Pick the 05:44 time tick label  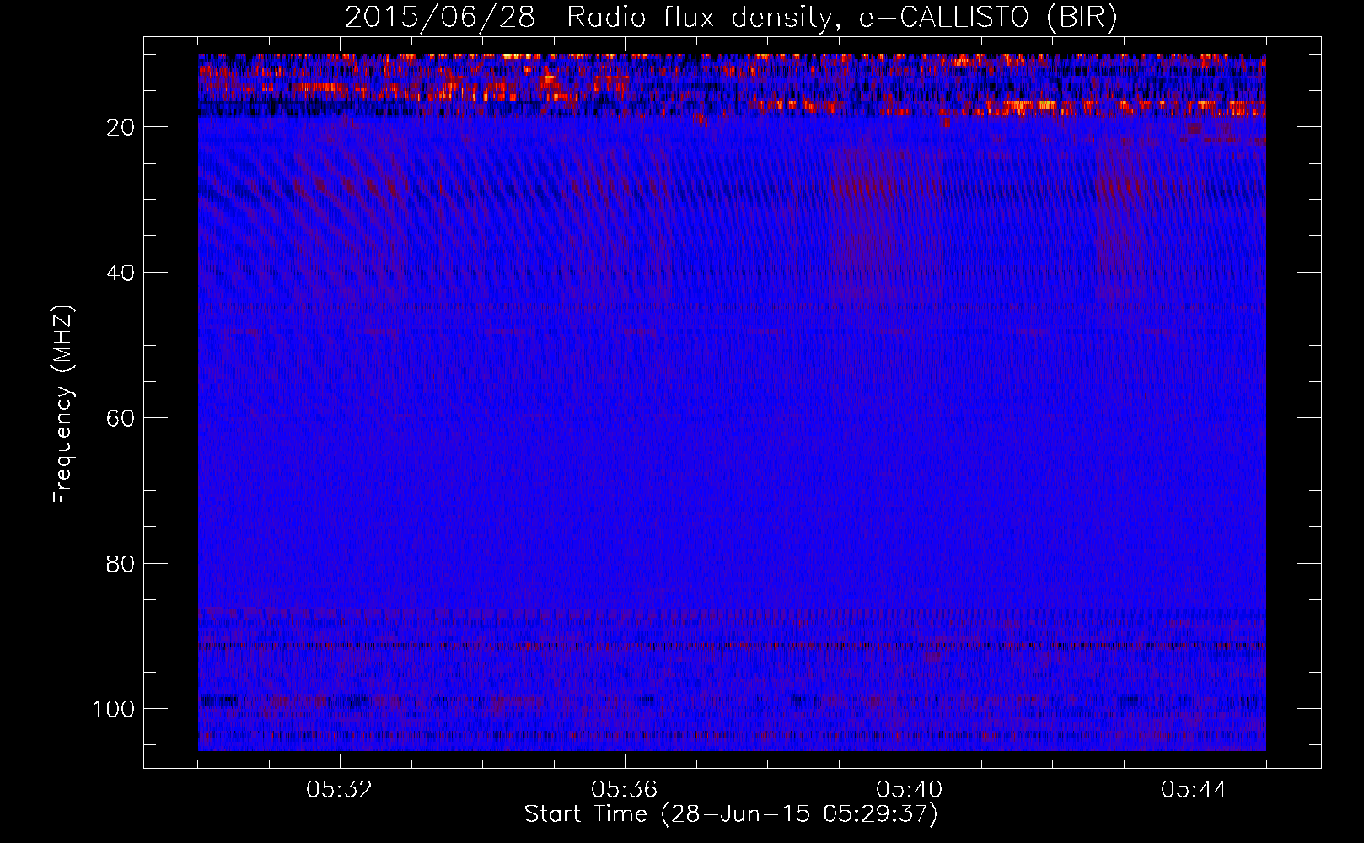click(1195, 790)
